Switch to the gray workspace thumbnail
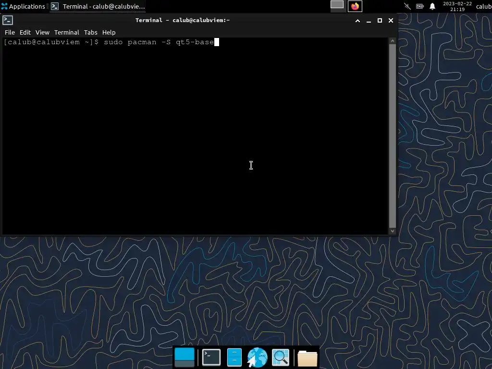The height and width of the screenshot is (369, 492). point(337,6)
